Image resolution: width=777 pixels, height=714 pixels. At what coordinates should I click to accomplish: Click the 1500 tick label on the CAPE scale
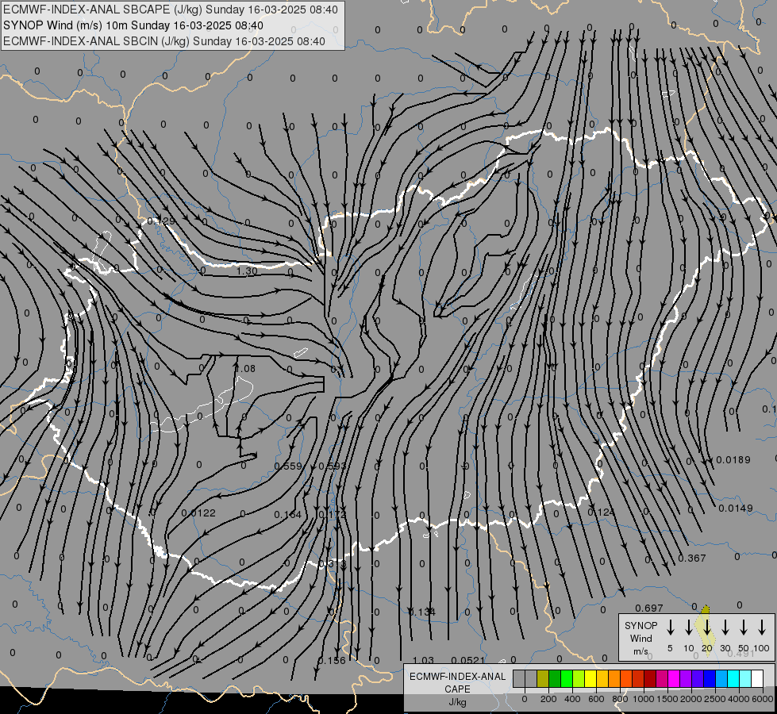point(667,699)
